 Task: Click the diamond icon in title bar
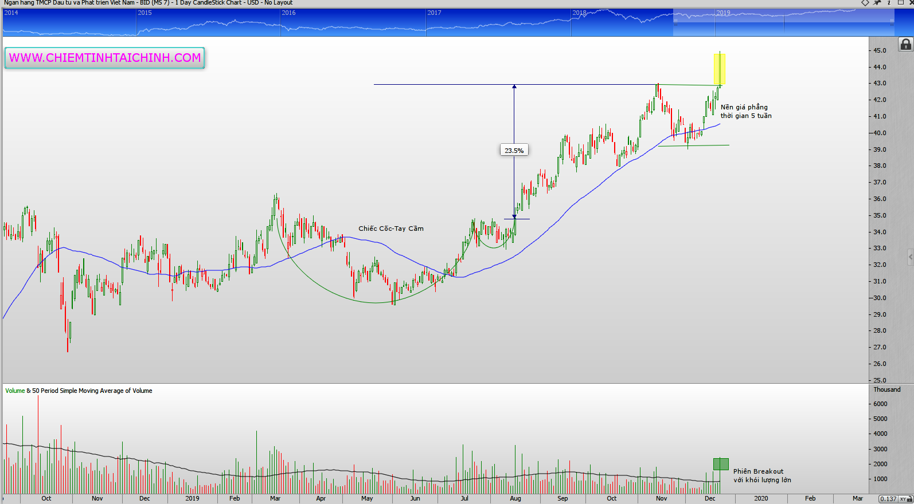coord(865,3)
